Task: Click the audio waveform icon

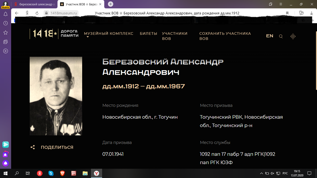Action: point(293,36)
